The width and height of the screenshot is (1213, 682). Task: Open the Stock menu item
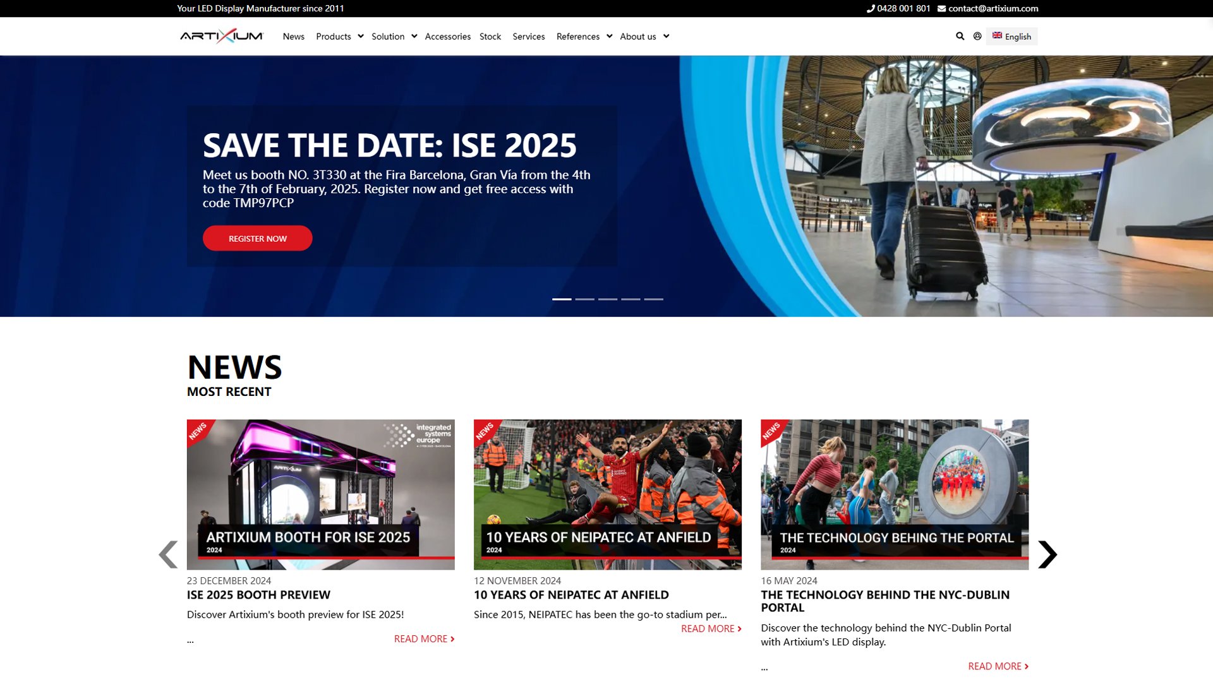coord(490,36)
